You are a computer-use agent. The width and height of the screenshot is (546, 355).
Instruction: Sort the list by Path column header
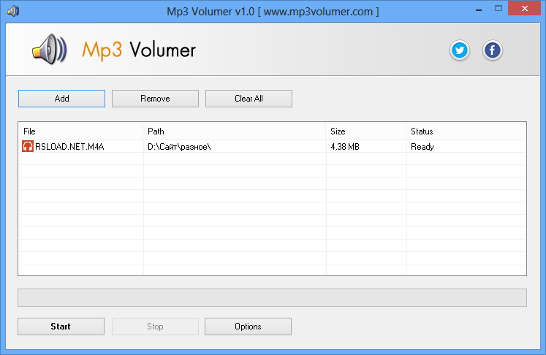(235, 131)
